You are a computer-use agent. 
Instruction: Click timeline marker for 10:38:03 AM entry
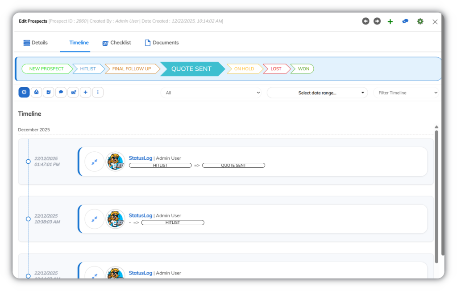point(28,219)
